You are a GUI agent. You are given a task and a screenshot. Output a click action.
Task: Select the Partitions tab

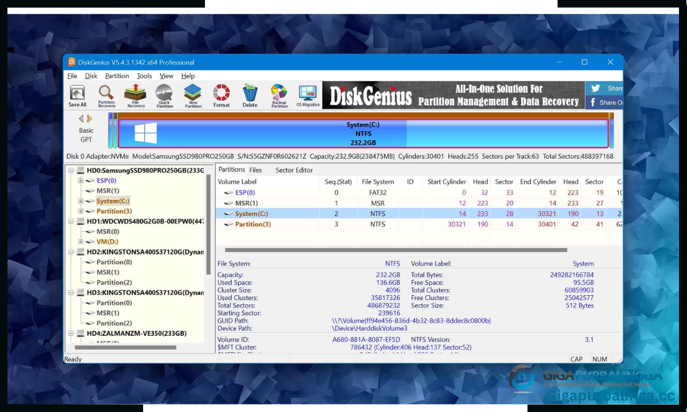[x=231, y=169]
